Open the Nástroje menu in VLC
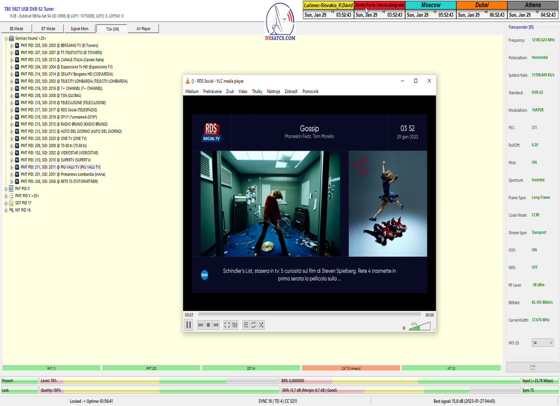 [x=273, y=91]
